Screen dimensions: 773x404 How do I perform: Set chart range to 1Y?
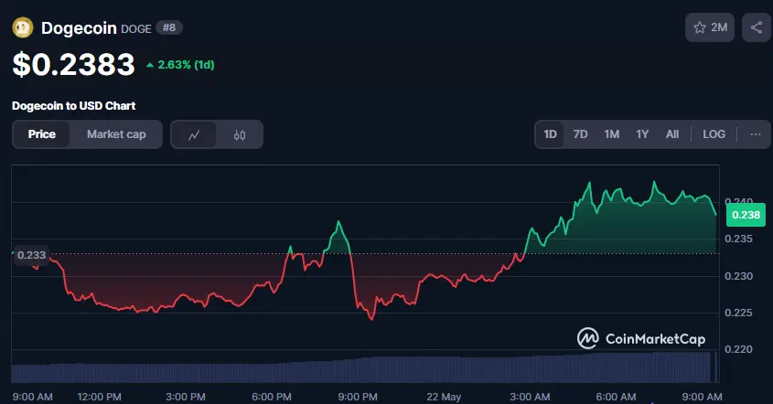[642, 134]
